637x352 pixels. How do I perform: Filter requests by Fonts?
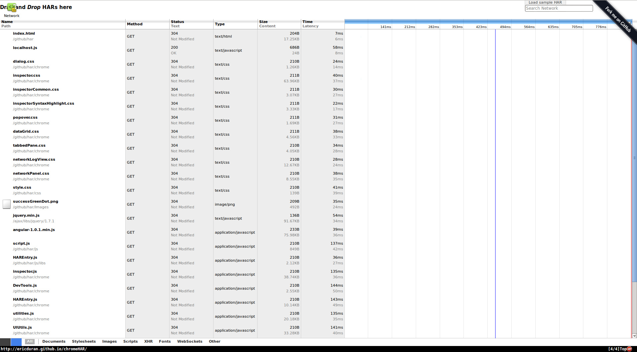click(x=165, y=341)
